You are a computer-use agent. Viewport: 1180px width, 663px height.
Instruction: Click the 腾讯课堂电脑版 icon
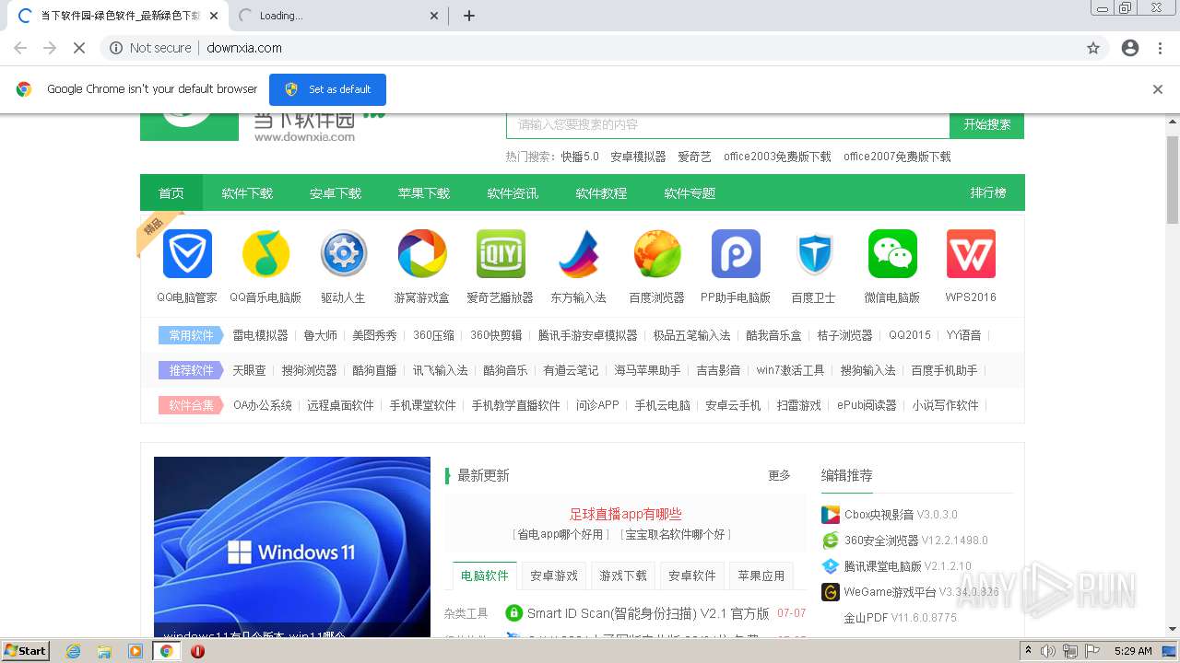831,566
